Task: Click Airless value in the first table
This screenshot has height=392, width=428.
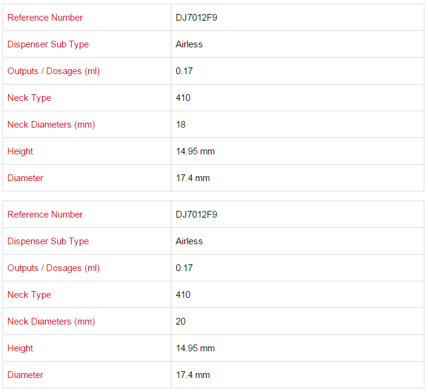Action: coord(189,44)
